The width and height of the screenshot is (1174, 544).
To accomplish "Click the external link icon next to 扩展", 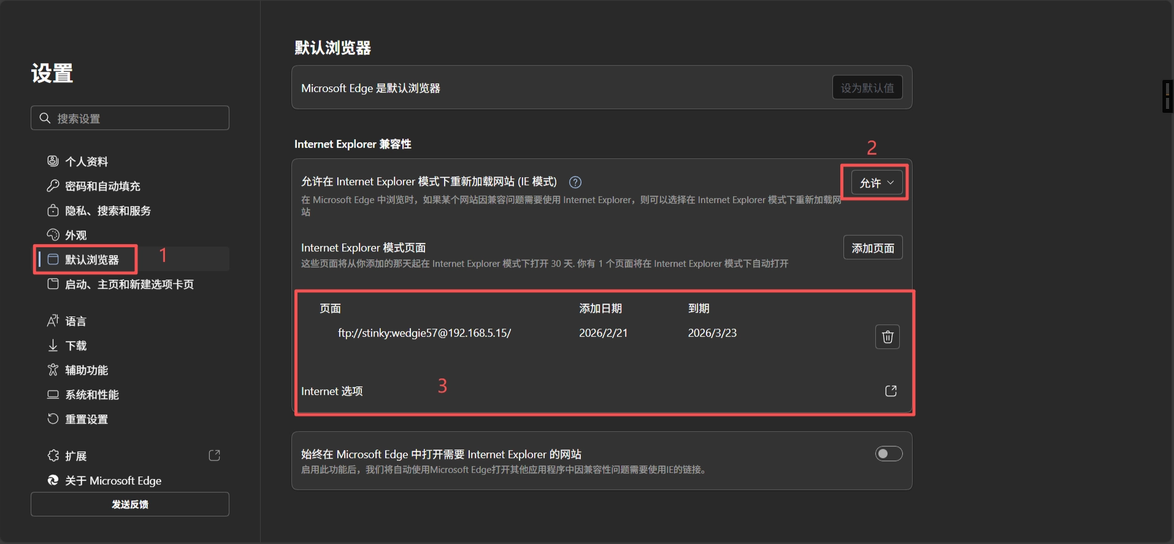I will click(215, 455).
